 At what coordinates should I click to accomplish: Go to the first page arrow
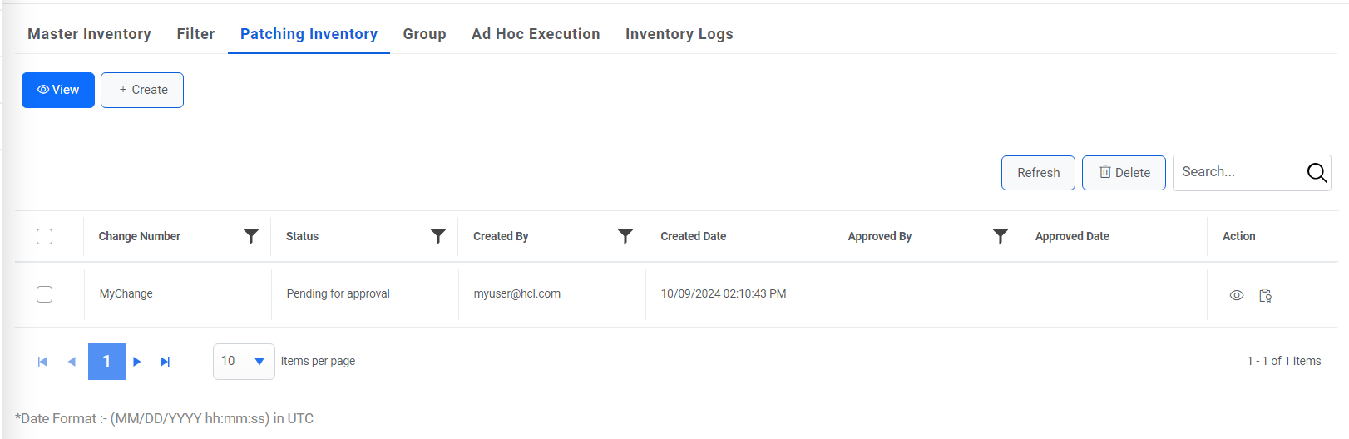coord(42,362)
